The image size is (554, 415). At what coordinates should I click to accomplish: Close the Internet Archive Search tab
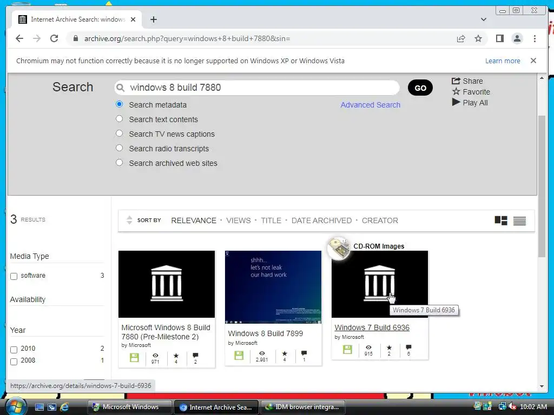133,19
